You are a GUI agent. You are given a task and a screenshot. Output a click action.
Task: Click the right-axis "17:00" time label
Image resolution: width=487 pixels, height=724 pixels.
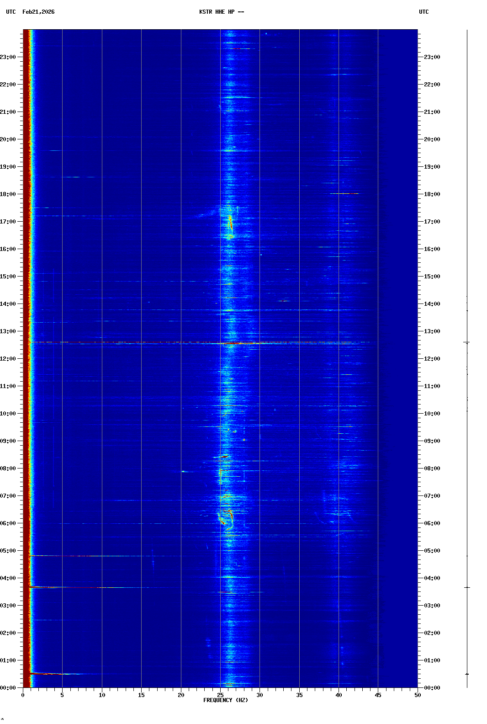(432, 222)
